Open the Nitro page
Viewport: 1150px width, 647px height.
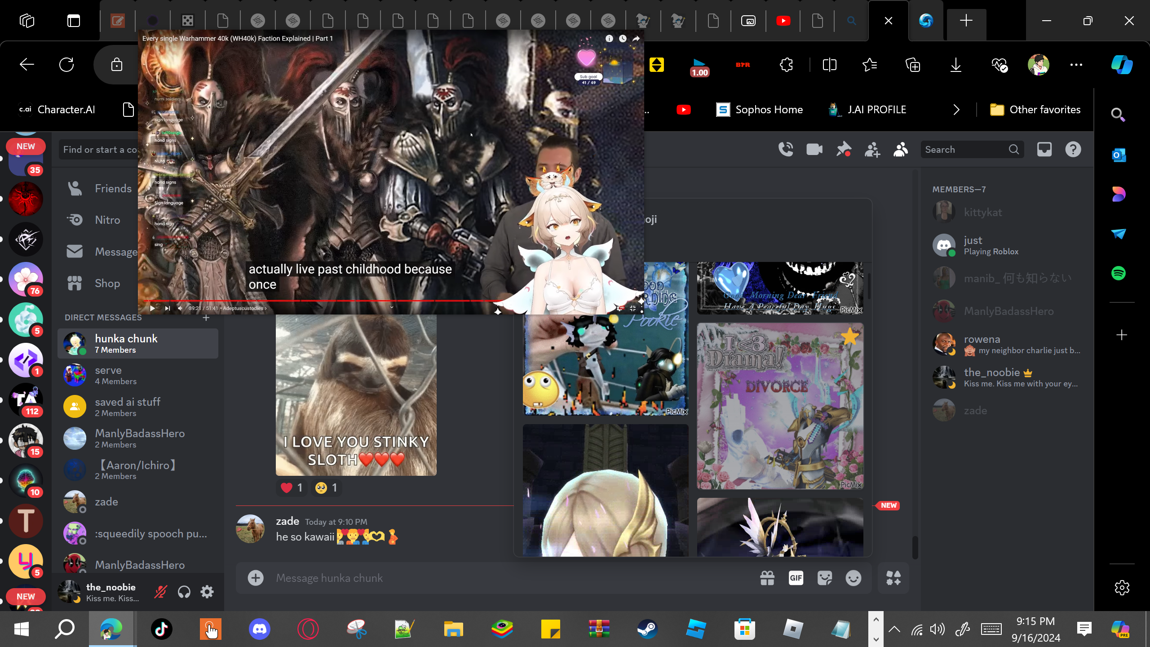99,220
